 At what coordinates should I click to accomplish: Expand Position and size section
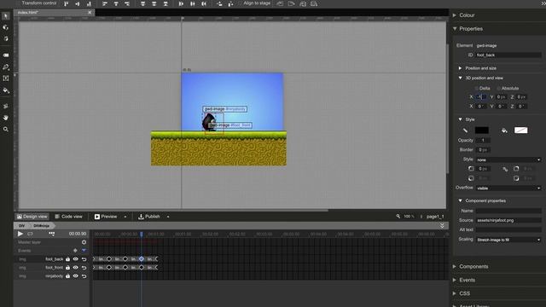pos(460,68)
